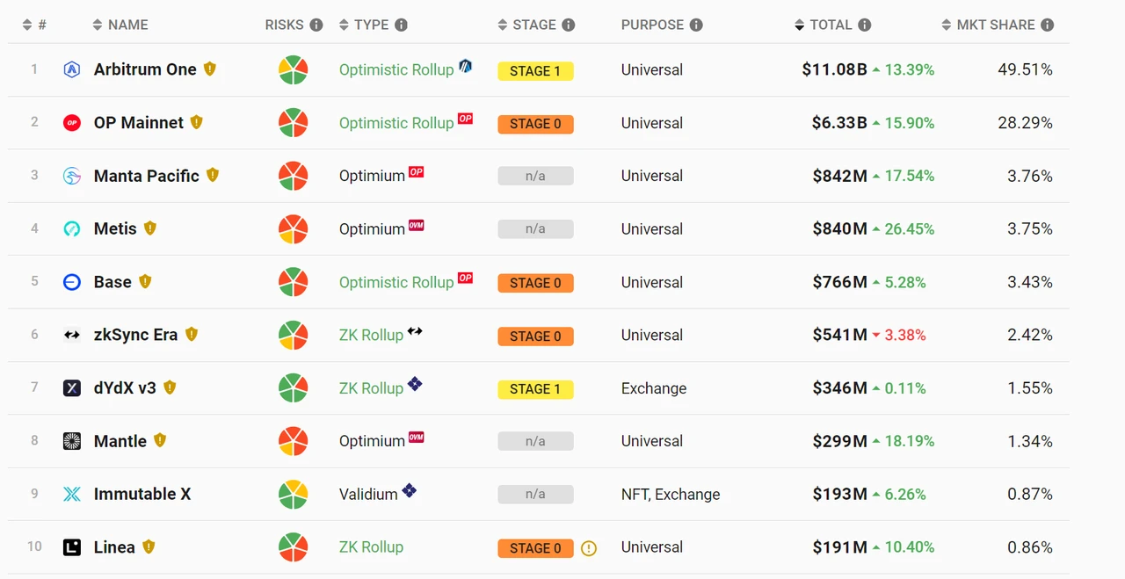Click the $842M total for Manta Pacific
Image resolution: width=1125 pixels, height=579 pixels.
pyautogui.click(x=840, y=176)
